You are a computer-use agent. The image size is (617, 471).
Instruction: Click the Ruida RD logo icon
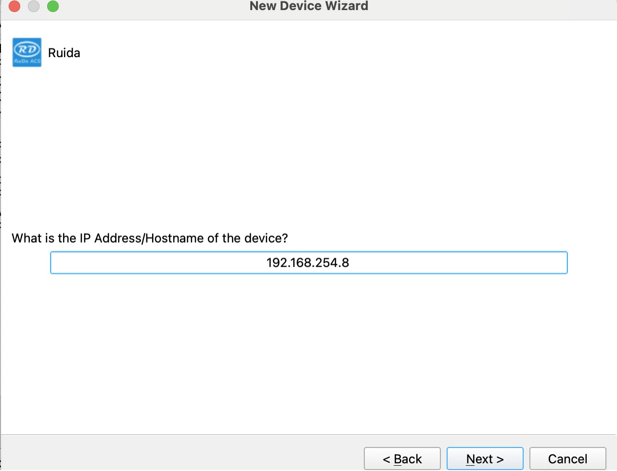[26, 50]
